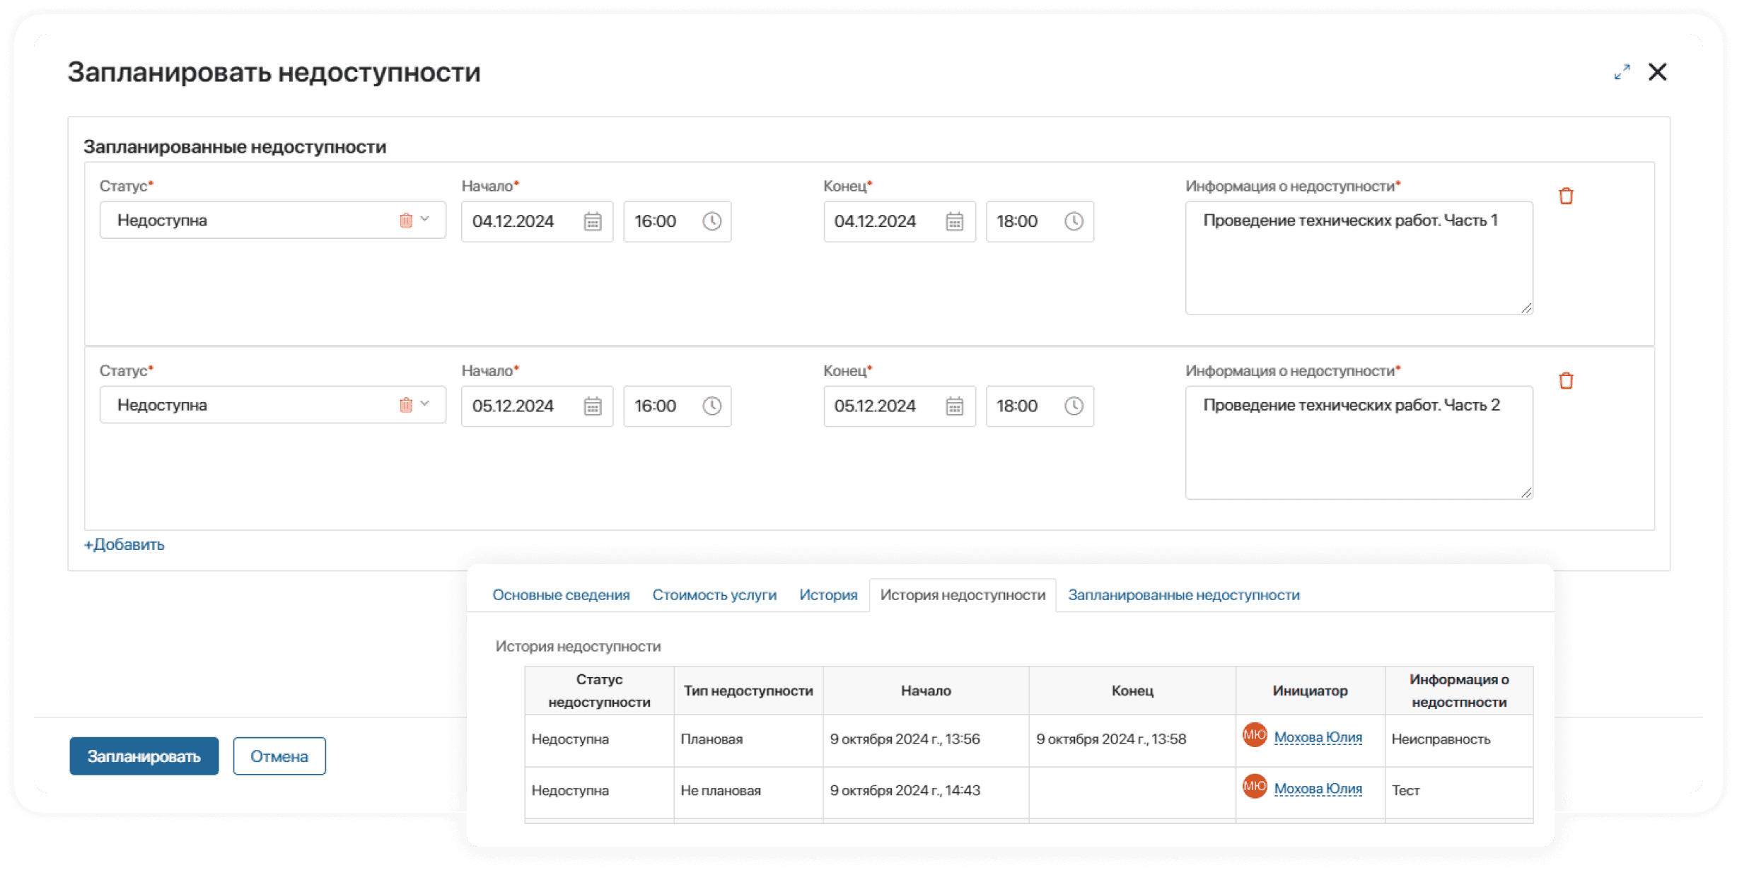Image resolution: width=1737 pixels, height=875 pixels.
Task: Open second row Статус dropdown
Action: [x=425, y=404]
